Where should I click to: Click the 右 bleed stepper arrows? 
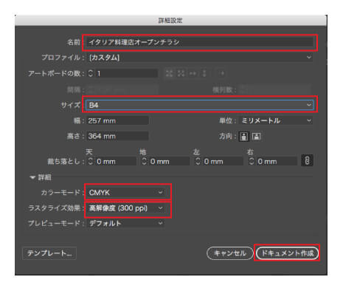(252, 161)
